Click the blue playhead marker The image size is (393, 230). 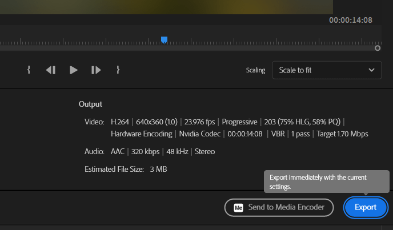point(164,40)
